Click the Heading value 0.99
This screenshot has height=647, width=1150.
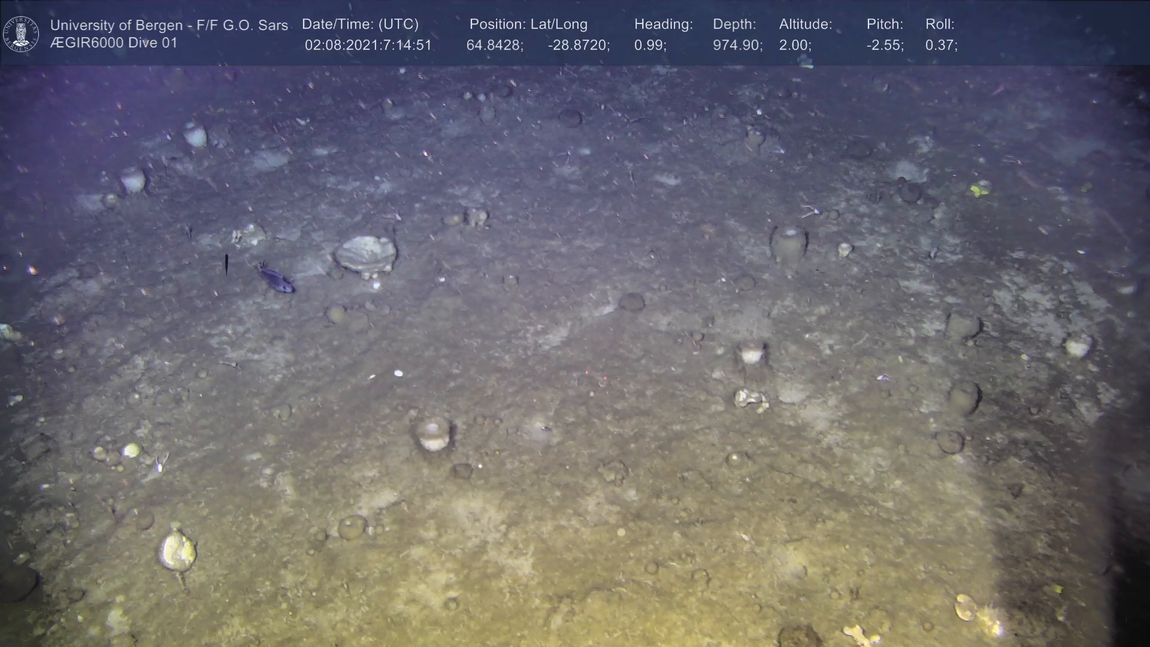(x=650, y=46)
